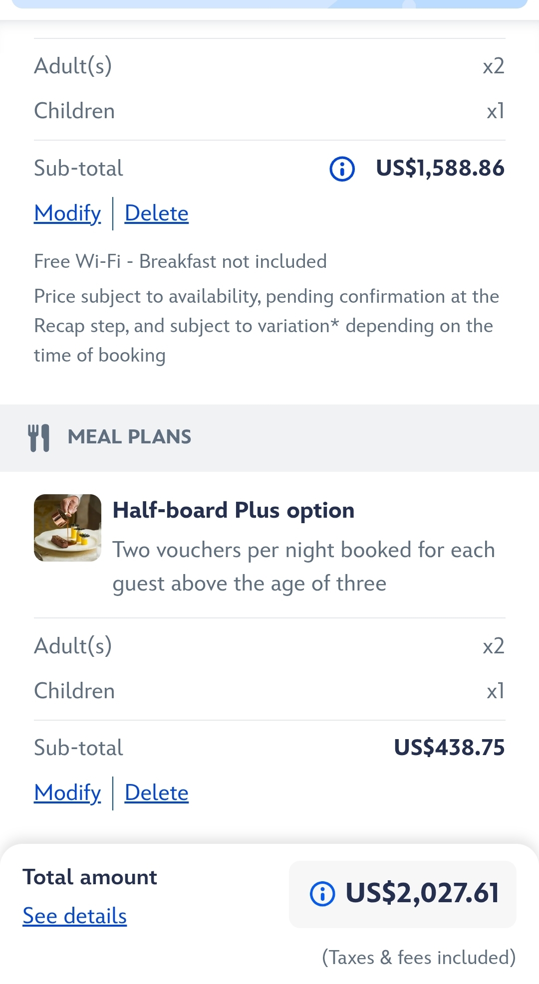Tap the Taxes & fees included note
The width and height of the screenshot is (539, 984).
tap(419, 958)
